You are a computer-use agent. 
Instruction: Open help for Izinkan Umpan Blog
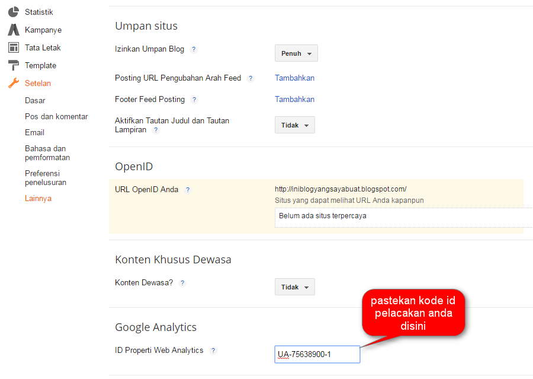pos(194,49)
